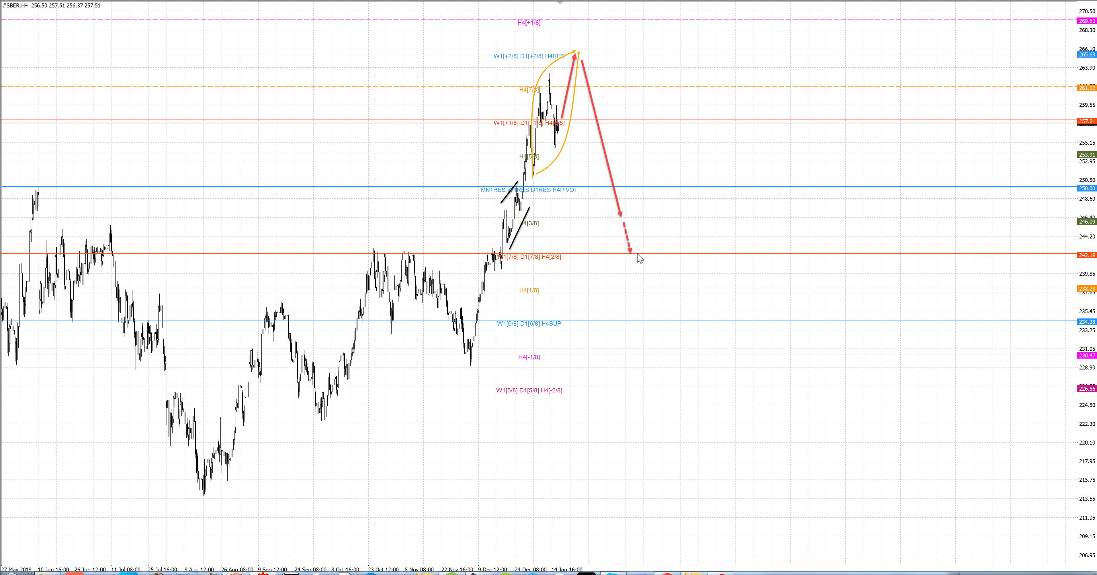
Task: Click the 9 Aug 12:00 time axis label
Action: coord(199,569)
